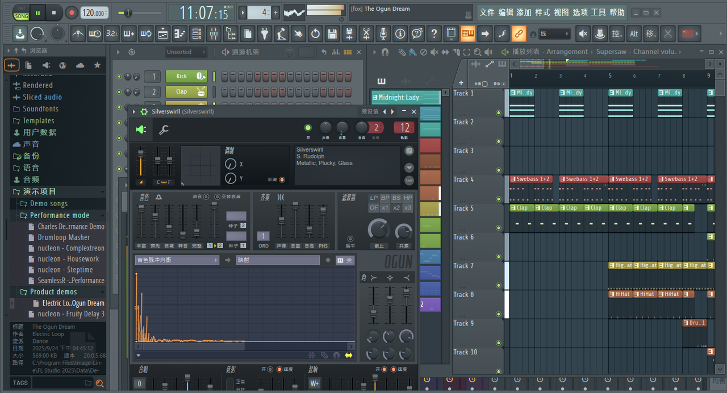727x393 pixels.
Task: Click the question mark help icon
Action: tap(434, 34)
